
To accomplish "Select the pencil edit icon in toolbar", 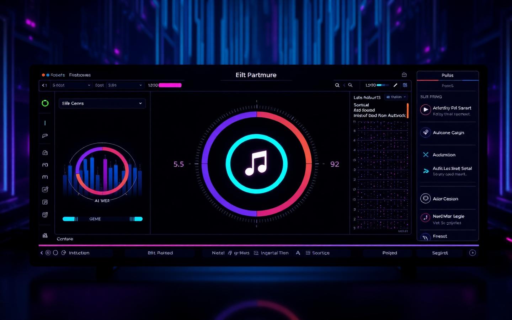I will (395, 85).
